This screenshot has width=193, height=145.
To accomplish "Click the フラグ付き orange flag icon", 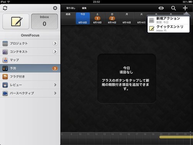I will coord(5,77).
